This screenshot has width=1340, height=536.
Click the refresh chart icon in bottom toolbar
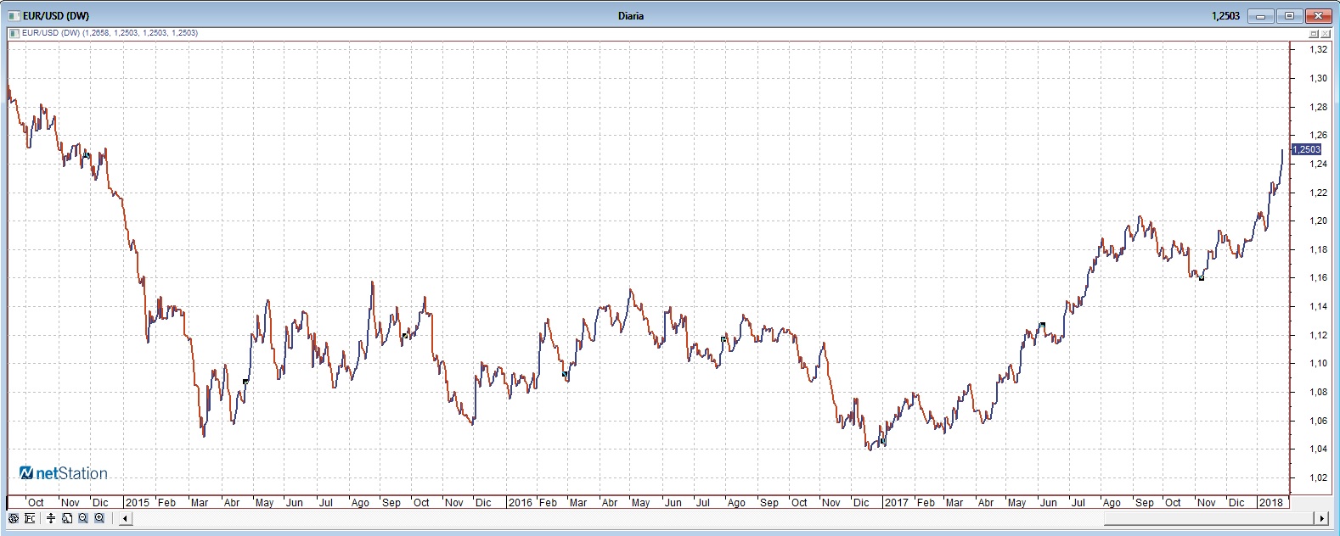[x=13, y=518]
